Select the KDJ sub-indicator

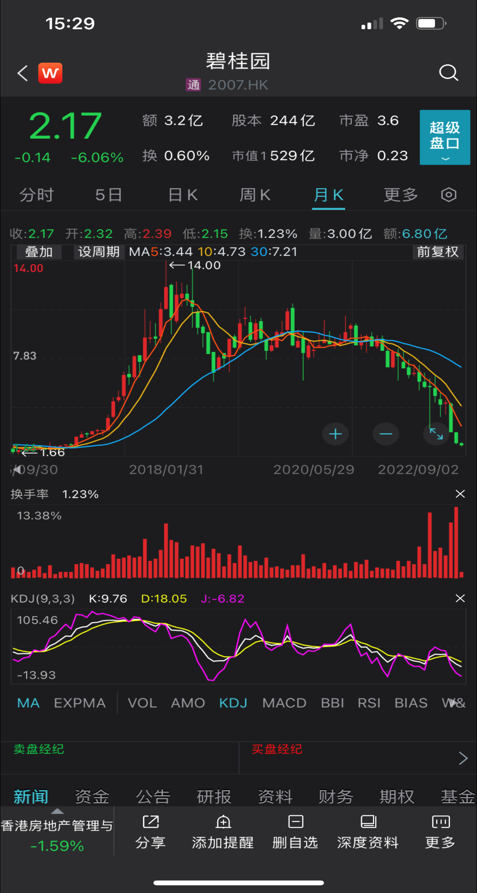233,703
